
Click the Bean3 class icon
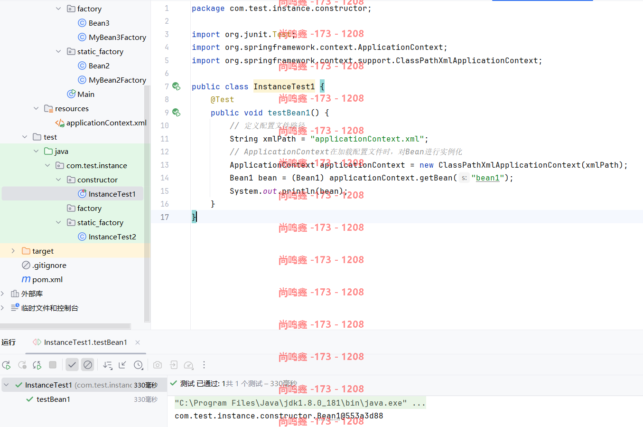(x=82, y=23)
